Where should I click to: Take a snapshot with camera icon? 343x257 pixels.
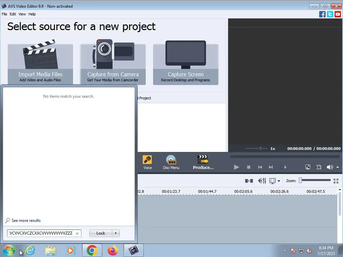tap(319, 167)
